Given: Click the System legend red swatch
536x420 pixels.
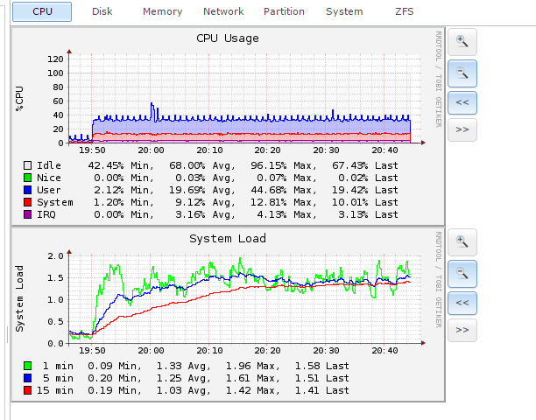Looking at the screenshot, I should tap(28, 202).
